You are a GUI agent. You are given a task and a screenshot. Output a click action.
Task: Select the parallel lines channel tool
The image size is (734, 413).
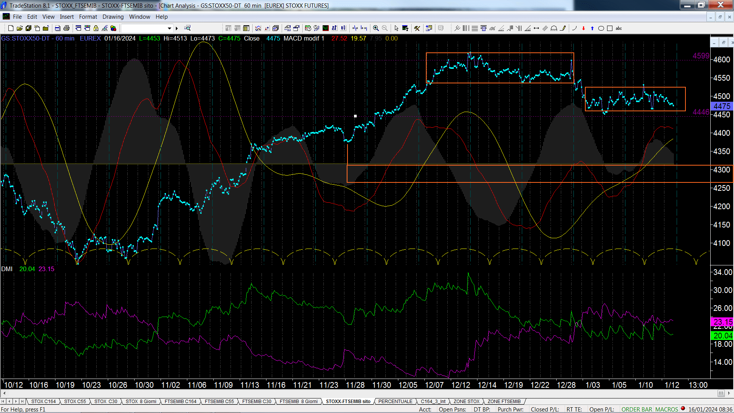tap(545, 28)
